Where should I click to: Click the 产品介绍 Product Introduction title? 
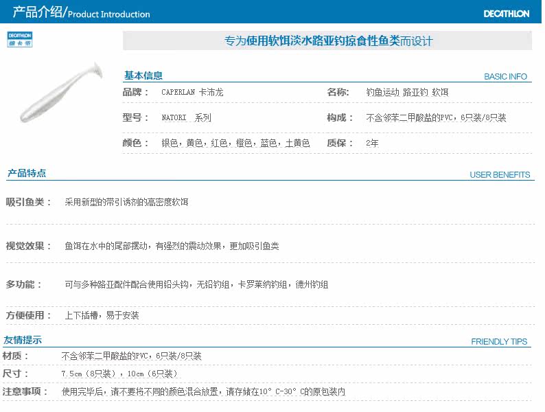81,13
